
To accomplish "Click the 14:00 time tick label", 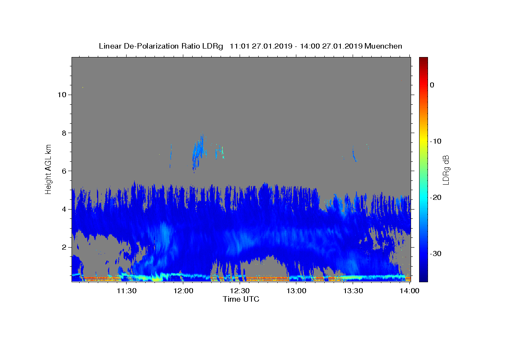I will pos(409,291).
